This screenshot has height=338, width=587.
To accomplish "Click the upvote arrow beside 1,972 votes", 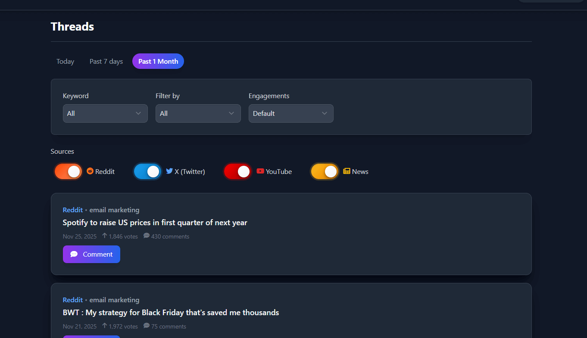I will coord(105,326).
